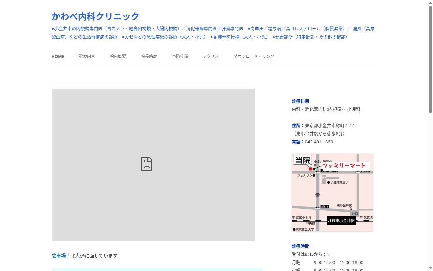Image resolution: width=433 pixels, height=271 pixels.
Task: Click the text 内科・消化器内科(内視鏡)・小児科
Action: [x=326, y=109]
